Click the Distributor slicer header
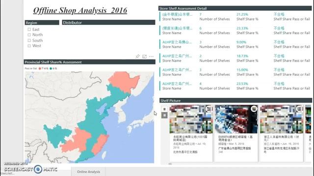 point(108,22)
